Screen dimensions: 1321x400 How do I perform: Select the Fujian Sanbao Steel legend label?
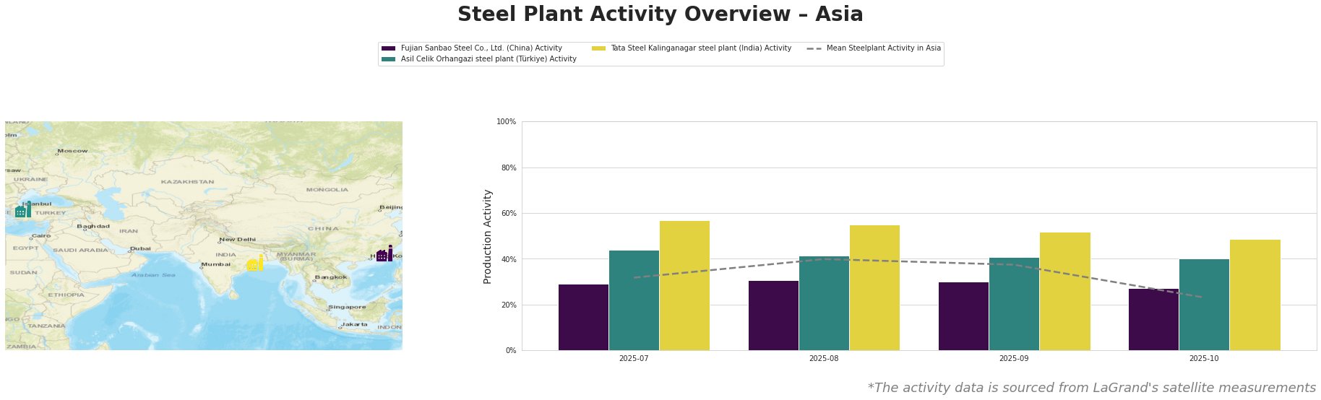click(481, 48)
